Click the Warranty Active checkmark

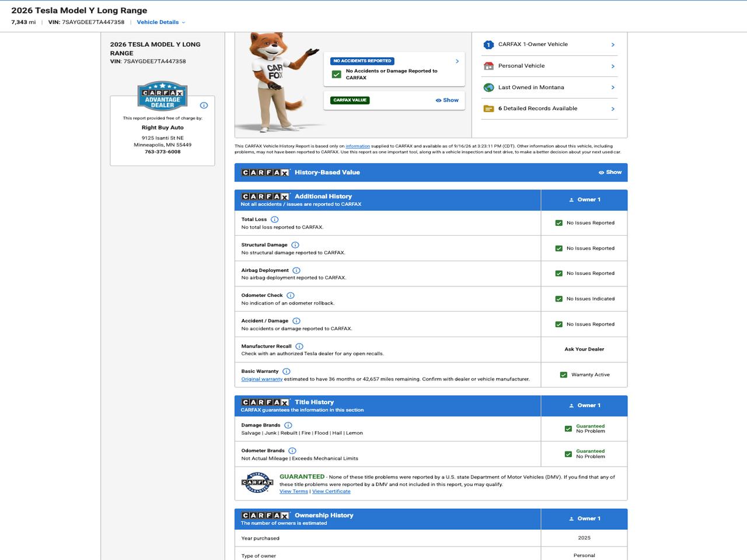[564, 375]
